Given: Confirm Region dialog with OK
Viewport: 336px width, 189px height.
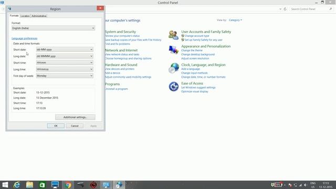Looking at the screenshot, I should pos(56,126).
